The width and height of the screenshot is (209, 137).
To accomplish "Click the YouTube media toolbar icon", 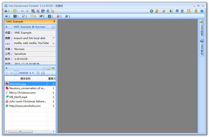I will 38,11.
